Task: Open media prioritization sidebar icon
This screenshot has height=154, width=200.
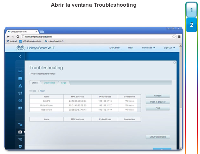Action: point(20,93)
